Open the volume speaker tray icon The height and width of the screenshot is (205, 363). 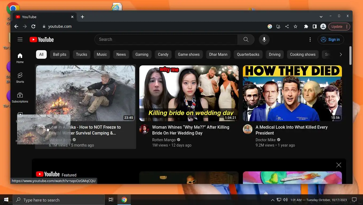(x=285, y=200)
